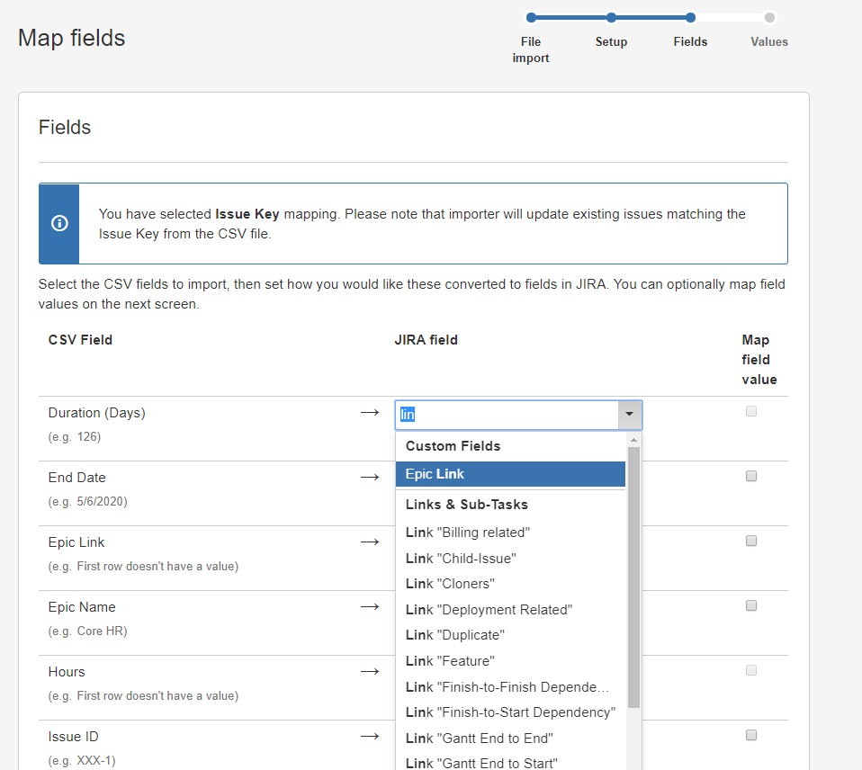Click the Fields step circle

[x=690, y=17]
